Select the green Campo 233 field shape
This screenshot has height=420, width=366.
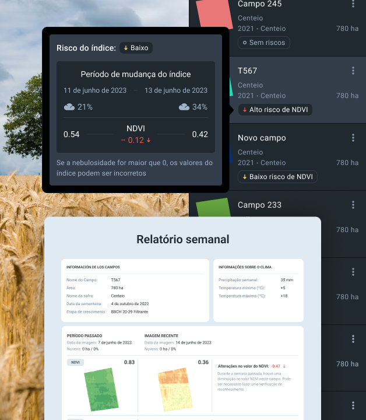click(213, 209)
